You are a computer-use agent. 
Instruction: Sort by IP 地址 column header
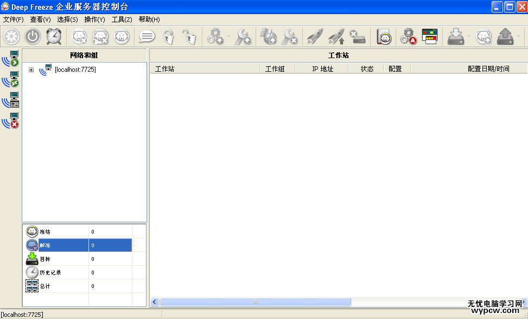click(x=322, y=69)
